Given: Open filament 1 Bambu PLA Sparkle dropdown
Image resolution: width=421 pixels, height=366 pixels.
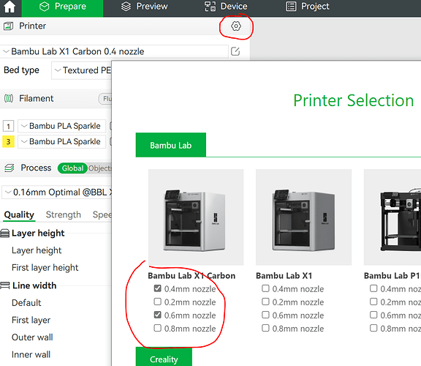Looking at the screenshot, I should 61,126.
